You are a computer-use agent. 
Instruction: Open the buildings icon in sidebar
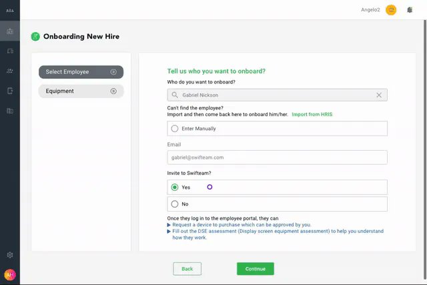(10, 111)
